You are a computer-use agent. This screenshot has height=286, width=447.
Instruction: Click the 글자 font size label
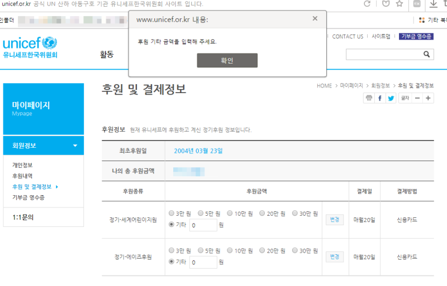click(405, 98)
